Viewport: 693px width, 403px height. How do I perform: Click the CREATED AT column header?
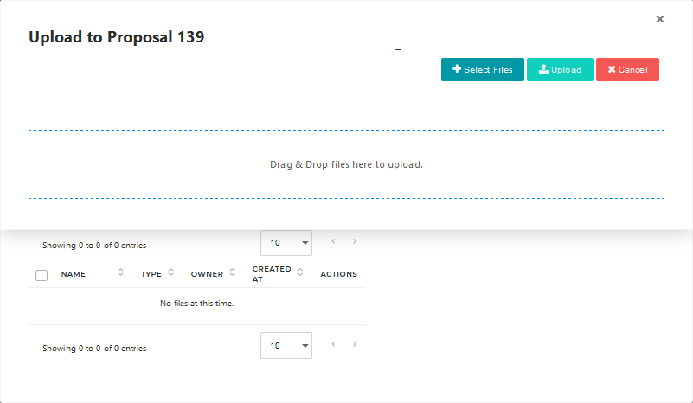click(272, 274)
